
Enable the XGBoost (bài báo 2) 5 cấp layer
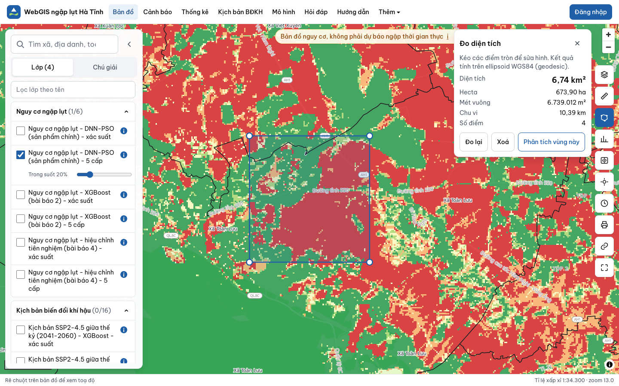(x=21, y=219)
